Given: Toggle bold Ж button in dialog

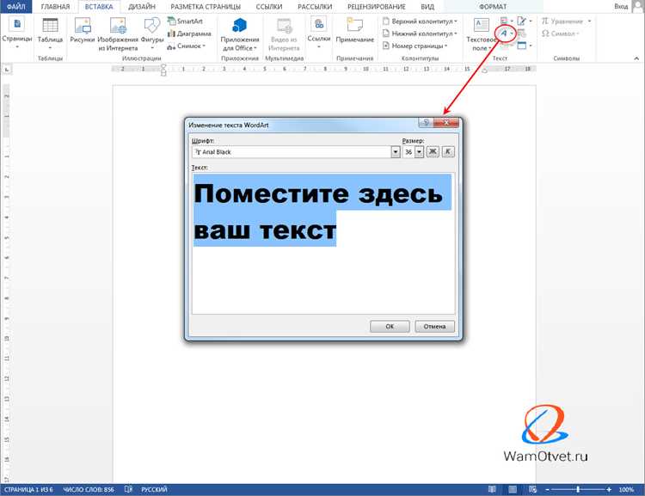Looking at the screenshot, I should click(433, 152).
